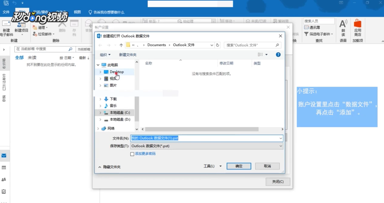Screen dimensions: 384x203
Task: Click 取消 in file dialog
Action: (x=267, y=166)
